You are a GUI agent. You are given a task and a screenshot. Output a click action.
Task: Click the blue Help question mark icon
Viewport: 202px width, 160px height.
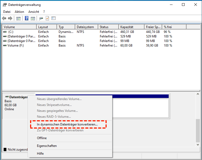27,18
